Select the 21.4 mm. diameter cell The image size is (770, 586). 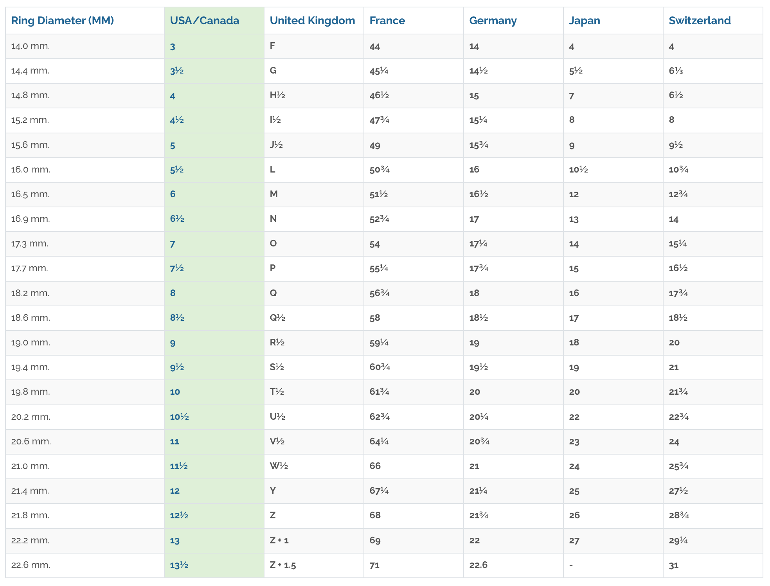click(x=85, y=491)
